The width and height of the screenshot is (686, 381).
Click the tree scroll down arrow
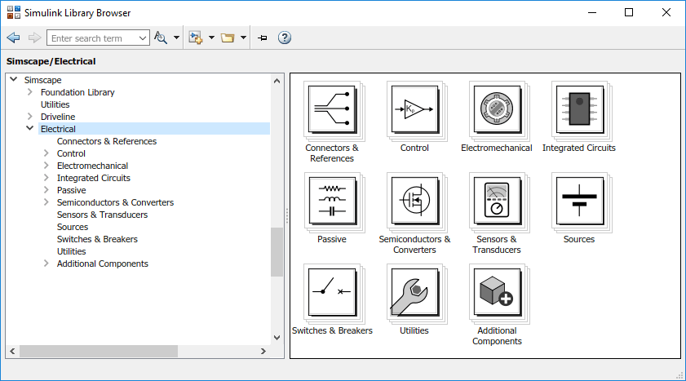(277, 338)
